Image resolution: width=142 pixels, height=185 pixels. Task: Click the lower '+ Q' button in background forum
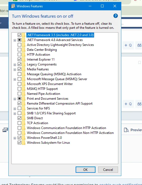(x=128, y=104)
